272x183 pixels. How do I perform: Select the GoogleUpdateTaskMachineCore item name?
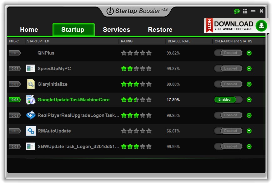click(73, 100)
